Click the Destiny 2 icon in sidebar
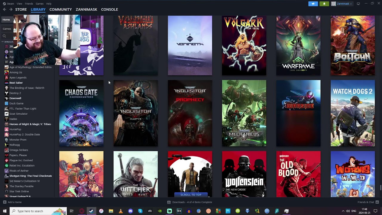Viewport: 382px width, 215px height. (7, 93)
